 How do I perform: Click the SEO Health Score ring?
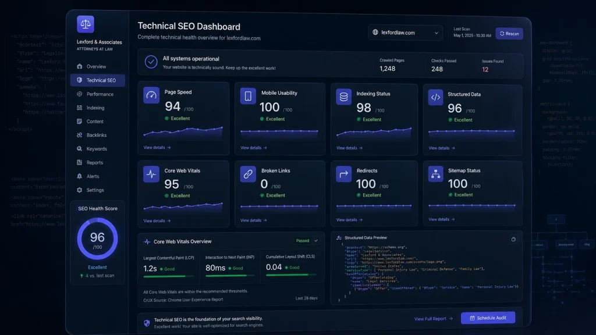tap(97, 238)
